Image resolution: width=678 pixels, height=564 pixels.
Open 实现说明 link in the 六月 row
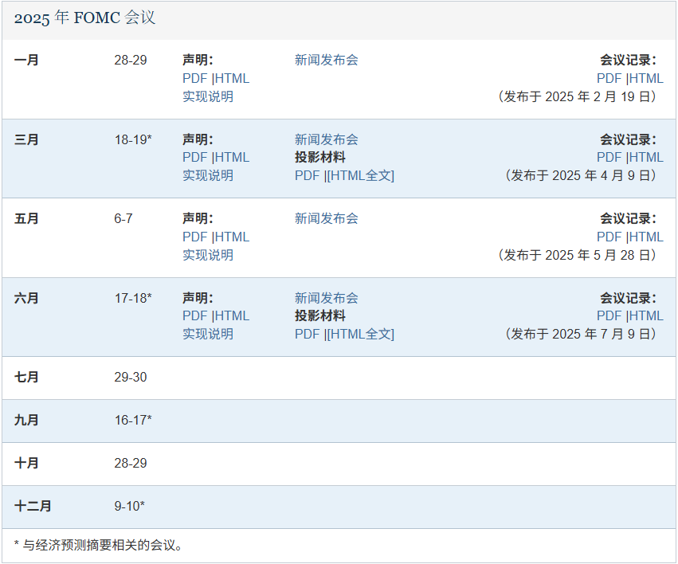click(208, 334)
